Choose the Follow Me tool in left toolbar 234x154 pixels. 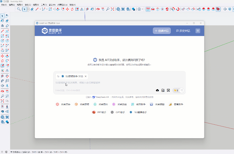[x=7, y=61]
